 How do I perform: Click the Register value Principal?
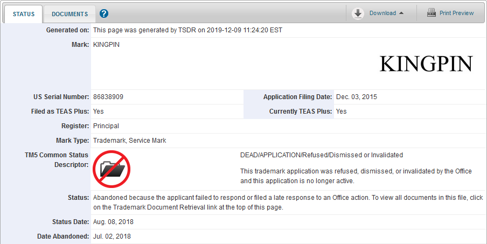[106, 126]
